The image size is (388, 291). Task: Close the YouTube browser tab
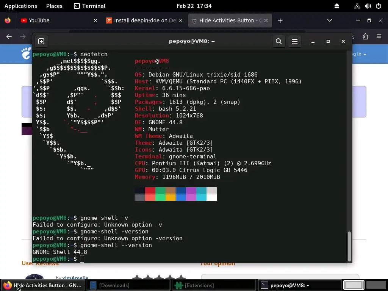pyautogui.click(x=95, y=20)
